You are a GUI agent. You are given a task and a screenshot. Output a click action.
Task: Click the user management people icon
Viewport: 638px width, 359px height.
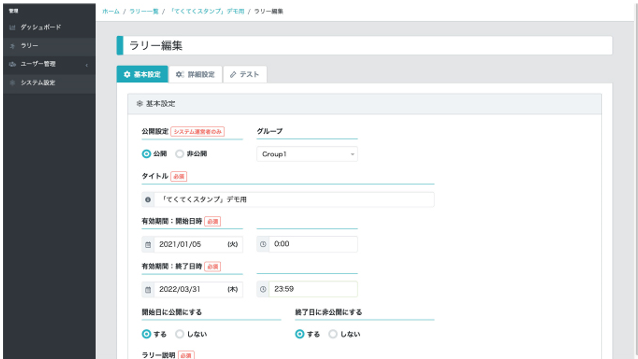[x=13, y=64]
